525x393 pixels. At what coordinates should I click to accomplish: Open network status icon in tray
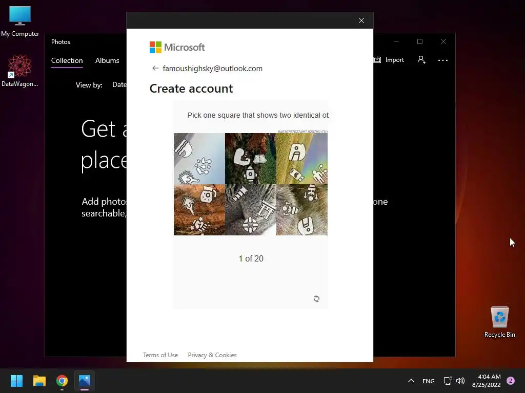click(x=448, y=381)
